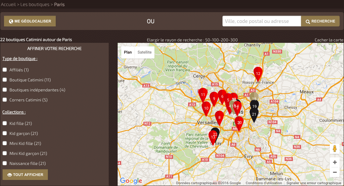344x186 pixels.
Task: Expand search radius to 50
Action: 207,40
